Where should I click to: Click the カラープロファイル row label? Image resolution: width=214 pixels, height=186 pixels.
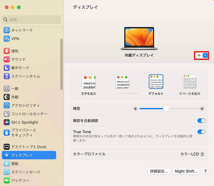[x=89, y=154]
